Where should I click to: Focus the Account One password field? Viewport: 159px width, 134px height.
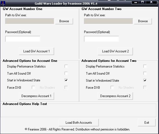click(x=22, y=39)
